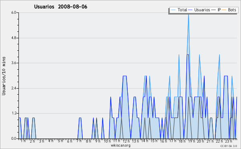Click the '15 h' x-axis label
Screen dimensions: 241x149
tap(154, 141)
